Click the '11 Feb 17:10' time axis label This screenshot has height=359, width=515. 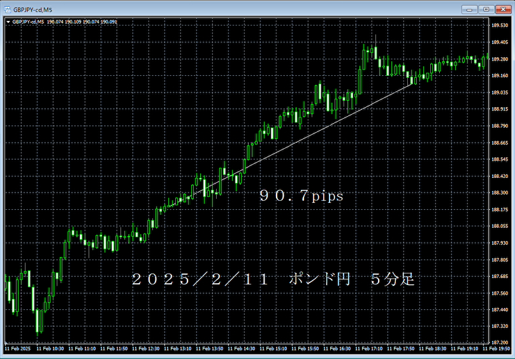(x=368, y=349)
